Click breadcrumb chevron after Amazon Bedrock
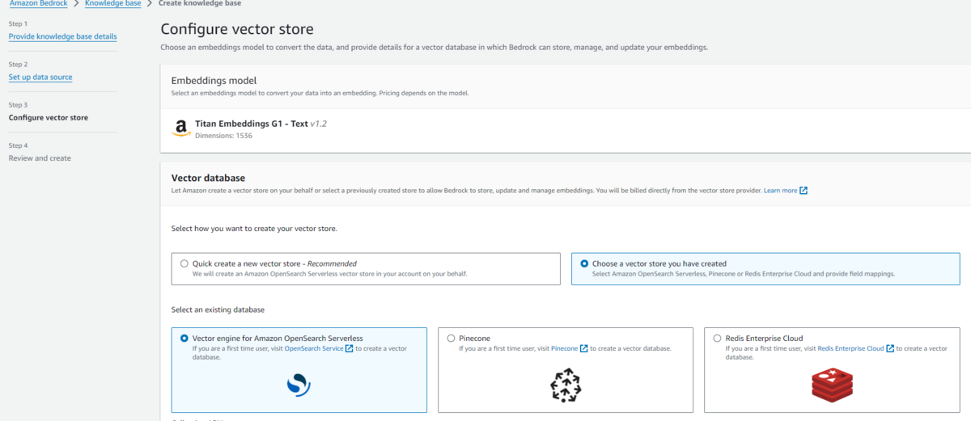This screenshot has height=421, width=971. (x=77, y=4)
